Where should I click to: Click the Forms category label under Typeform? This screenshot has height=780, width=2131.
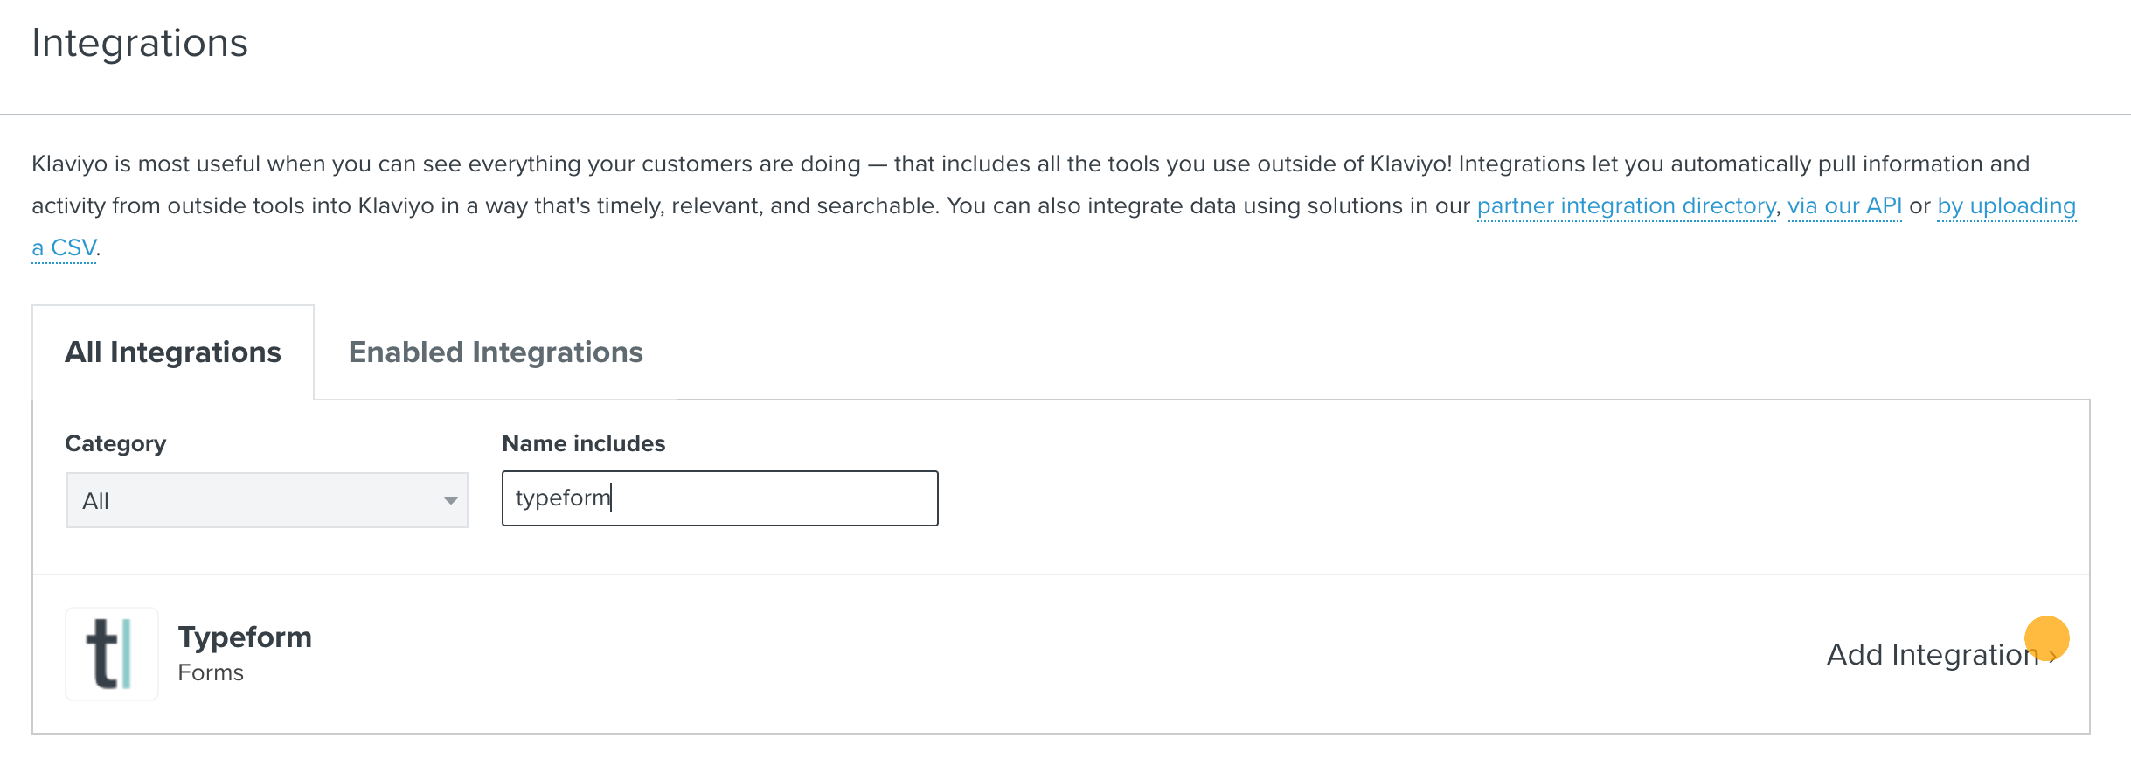tap(211, 672)
